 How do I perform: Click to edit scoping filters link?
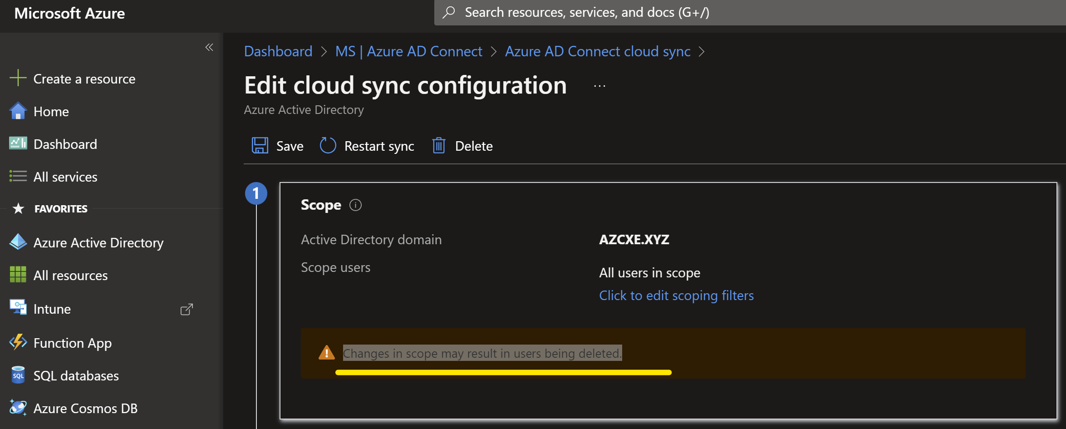(x=676, y=296)
